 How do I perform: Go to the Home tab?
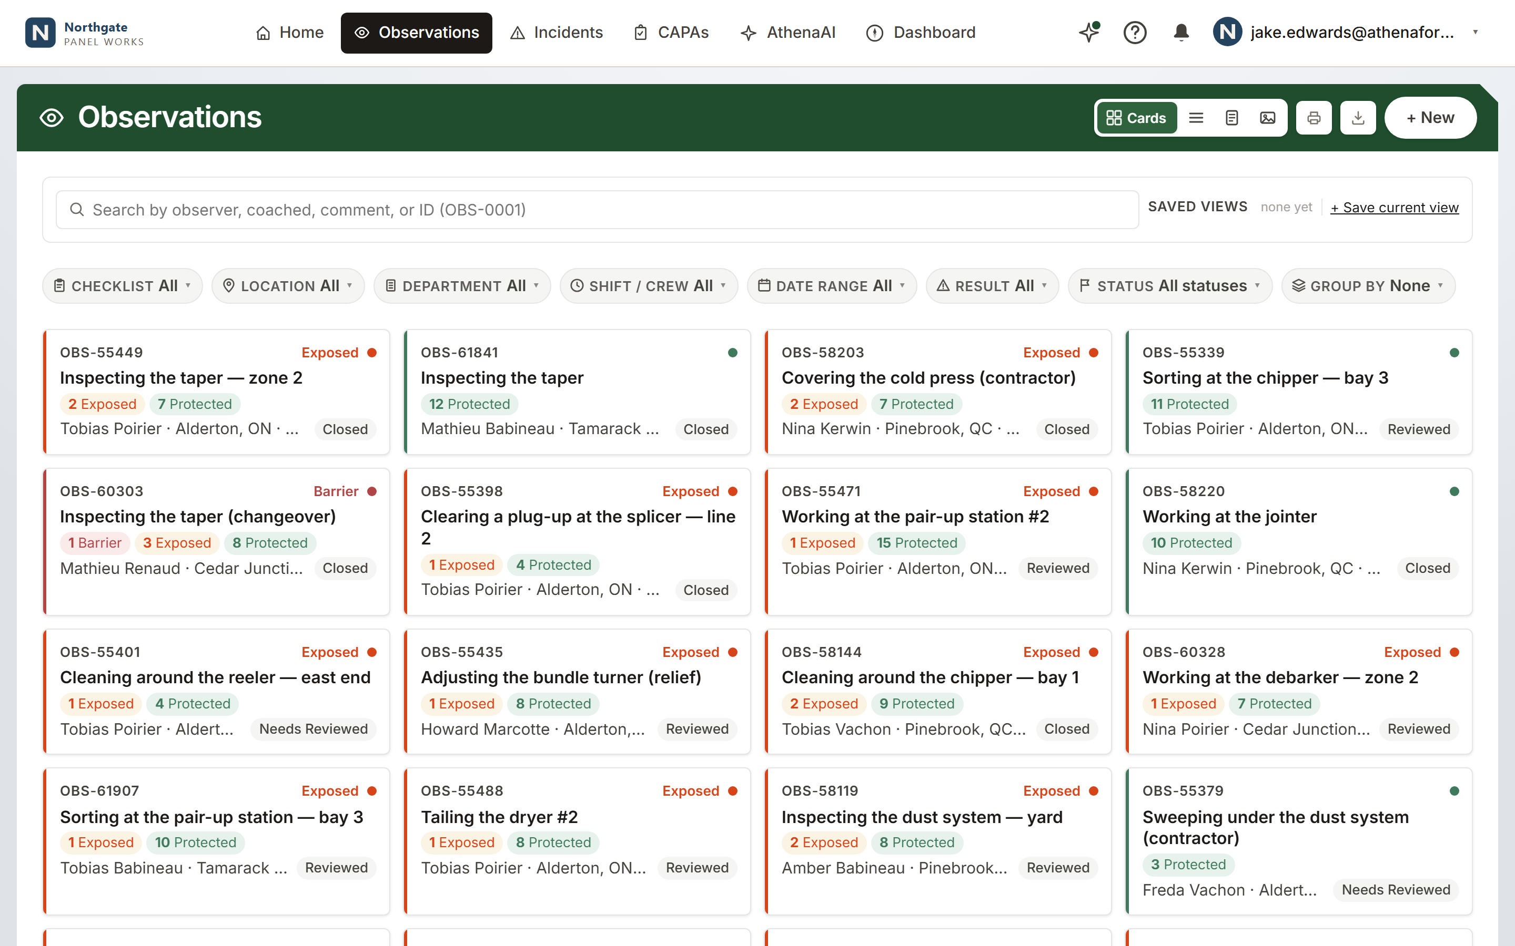click(290, 33)
